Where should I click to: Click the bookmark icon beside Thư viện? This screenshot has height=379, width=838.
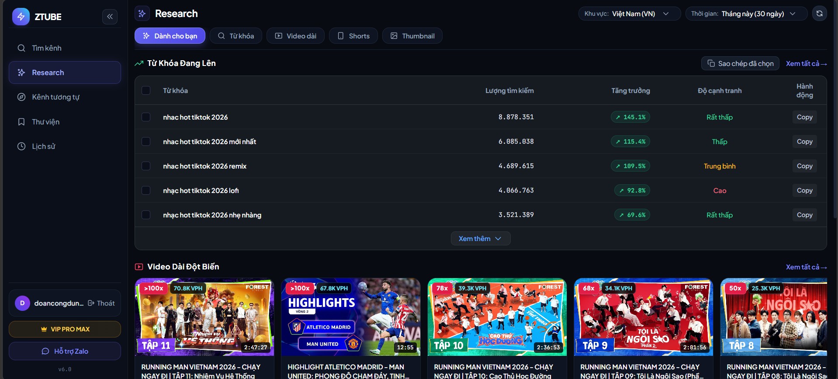point(21,122)
